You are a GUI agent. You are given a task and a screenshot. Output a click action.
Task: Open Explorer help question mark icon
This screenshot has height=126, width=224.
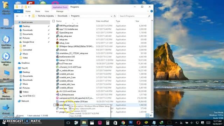152,11
